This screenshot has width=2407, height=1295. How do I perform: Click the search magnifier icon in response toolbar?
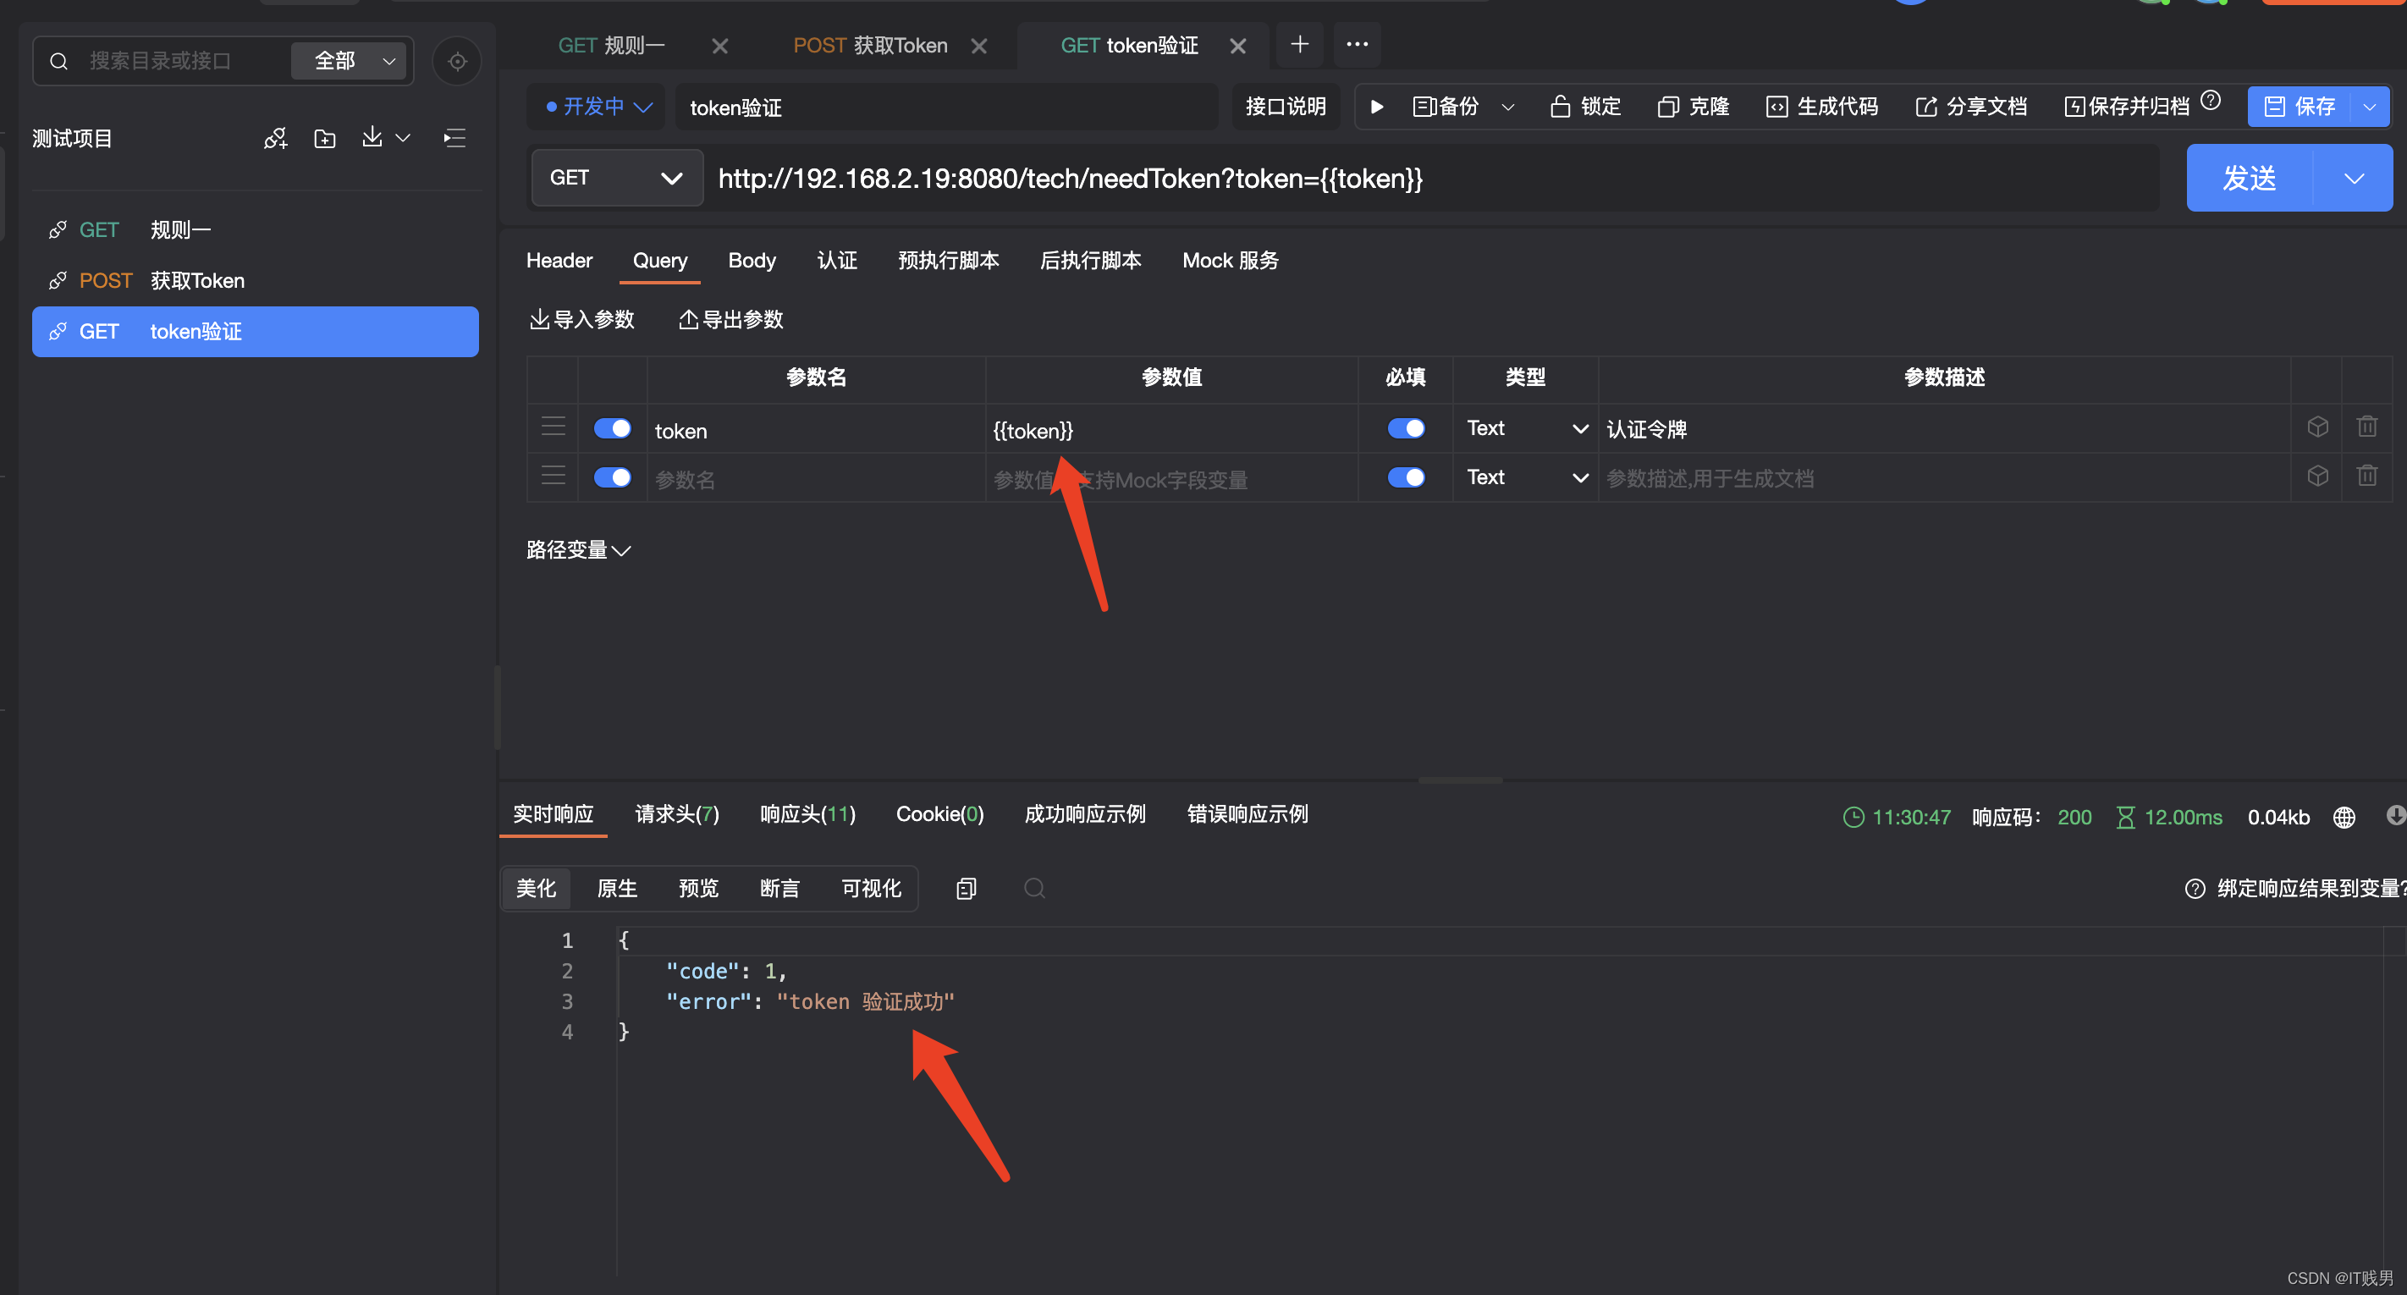point(1033,888)
